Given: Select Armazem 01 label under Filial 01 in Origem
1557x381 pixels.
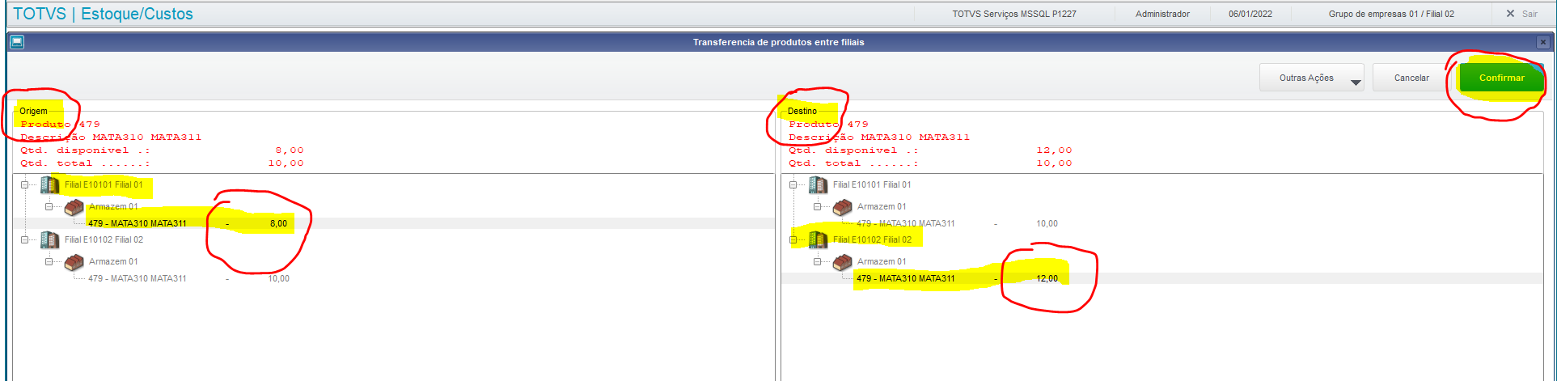Looking at the screenshot, I should (113, 206).
